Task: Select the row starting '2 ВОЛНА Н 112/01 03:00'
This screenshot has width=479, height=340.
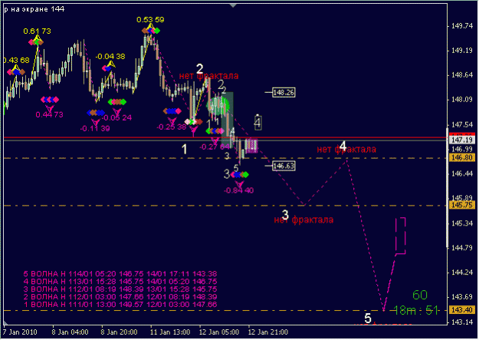Action: click(120, 296)
